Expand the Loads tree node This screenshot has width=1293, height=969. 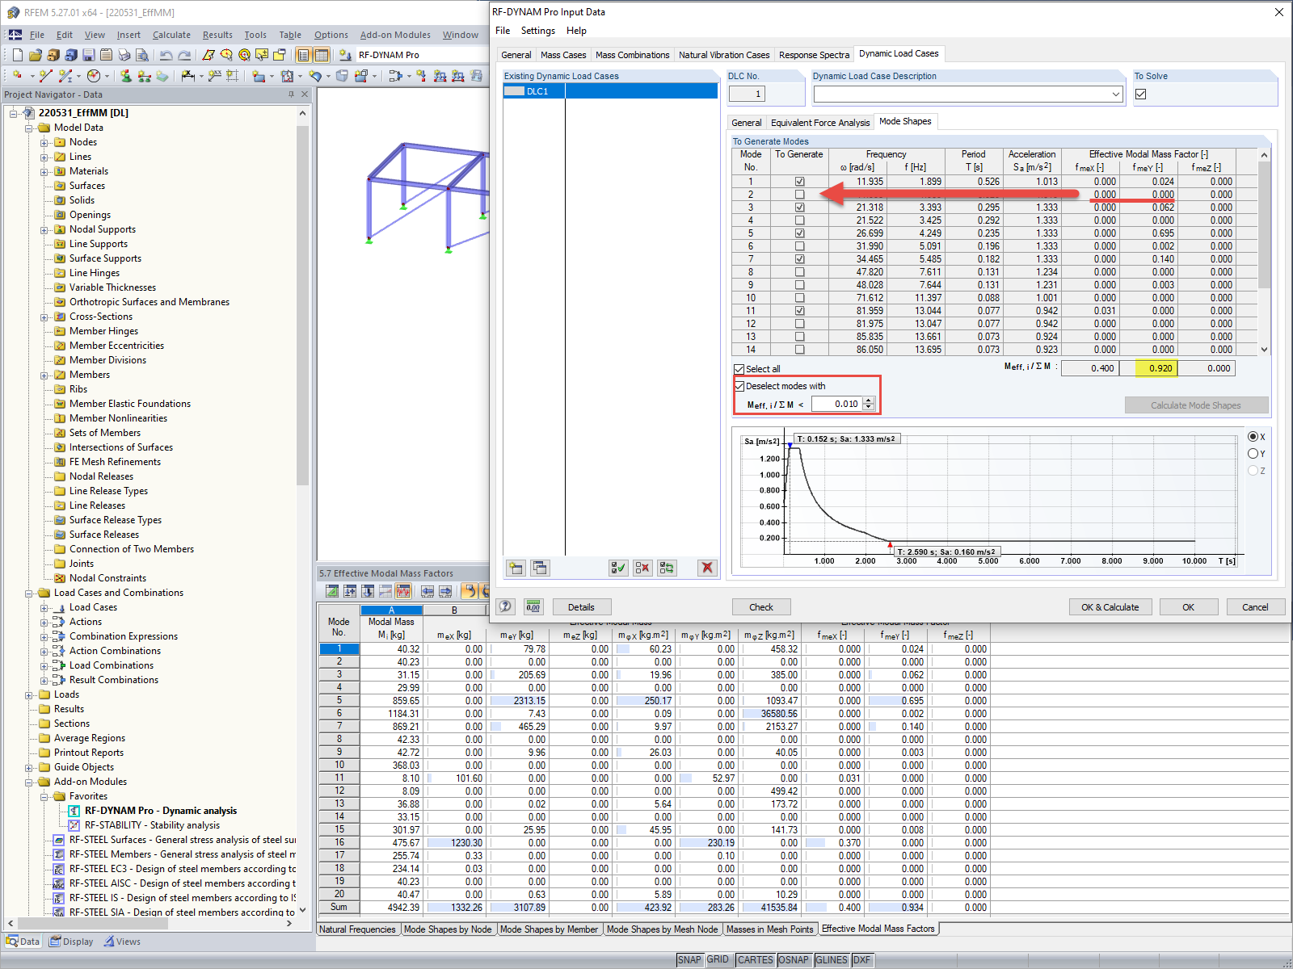(x=29, y=694)
